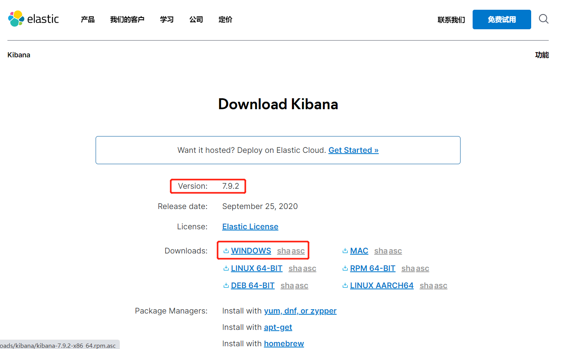Download the RPM 64-BIT package
The image size is (562, 349).
[x=373, y=268]
